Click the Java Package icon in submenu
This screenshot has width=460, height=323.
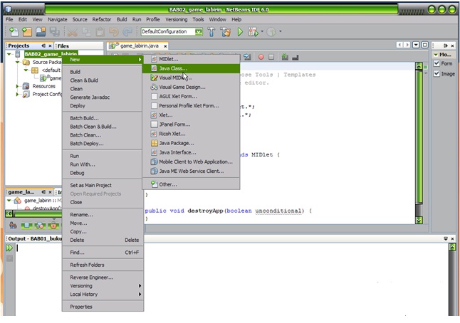154,143
